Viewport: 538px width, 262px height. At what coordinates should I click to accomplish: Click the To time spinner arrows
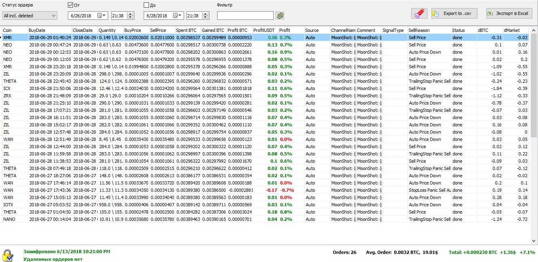206,15
